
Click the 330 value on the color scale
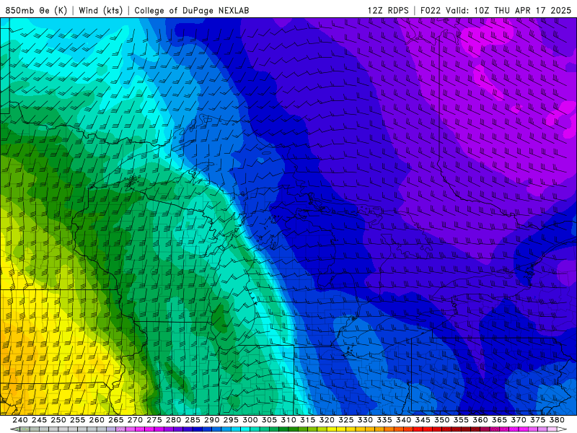click(365, 420)
